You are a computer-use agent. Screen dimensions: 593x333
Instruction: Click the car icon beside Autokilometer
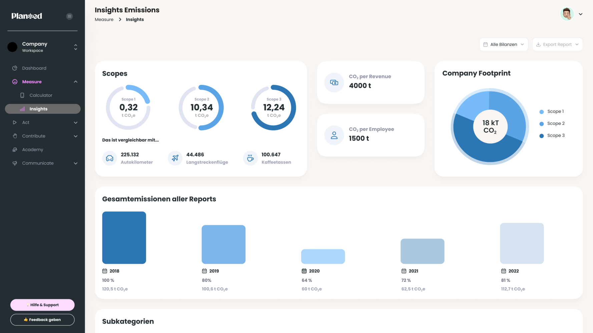[x=110, y=158]
